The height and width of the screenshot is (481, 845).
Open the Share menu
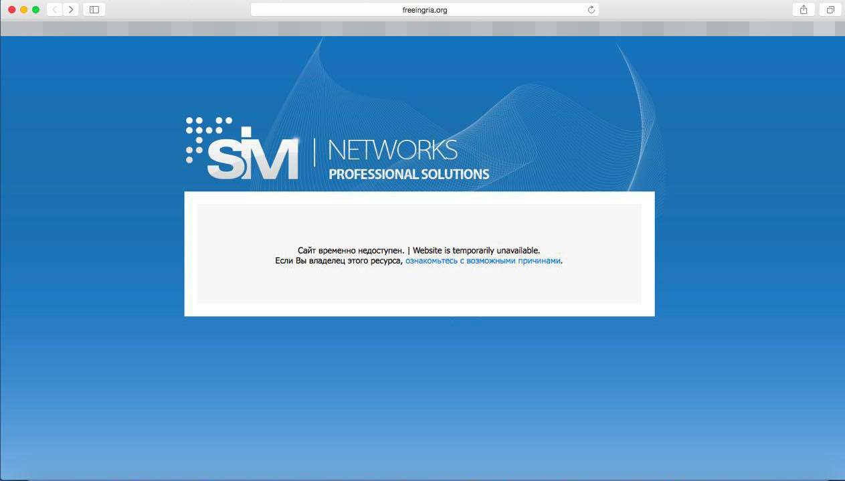[804, 9]
